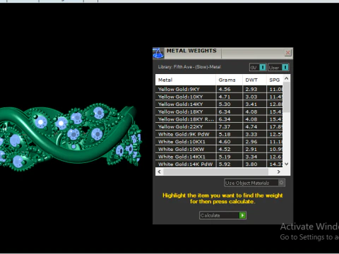
Task: Select the Yellow Gold:22KY row
Action: 219,127
